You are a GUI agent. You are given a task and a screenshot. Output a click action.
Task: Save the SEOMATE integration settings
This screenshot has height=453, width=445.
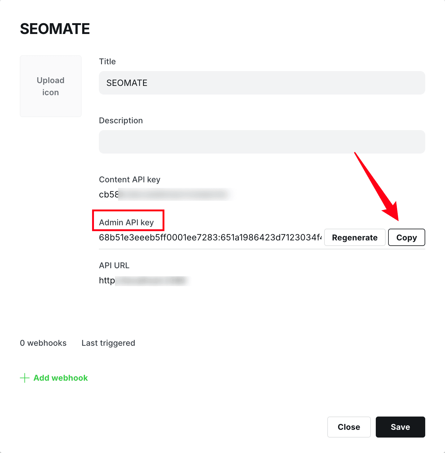pyautogui.click(x=400, y=427)
